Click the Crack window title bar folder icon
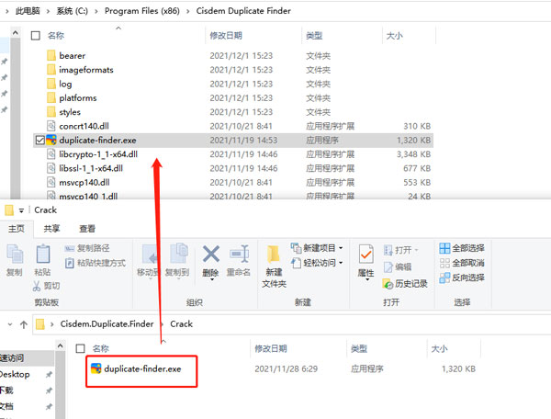 [9, 210]
